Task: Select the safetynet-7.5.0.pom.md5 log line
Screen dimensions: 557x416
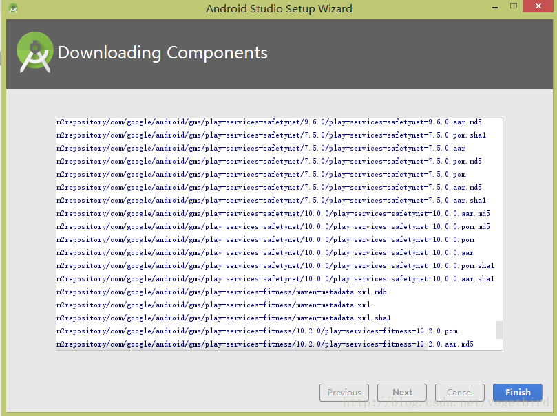Action: (x=269, y=162)
